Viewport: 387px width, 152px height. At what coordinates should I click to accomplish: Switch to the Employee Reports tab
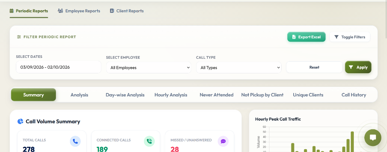click(x=79, y=11)
